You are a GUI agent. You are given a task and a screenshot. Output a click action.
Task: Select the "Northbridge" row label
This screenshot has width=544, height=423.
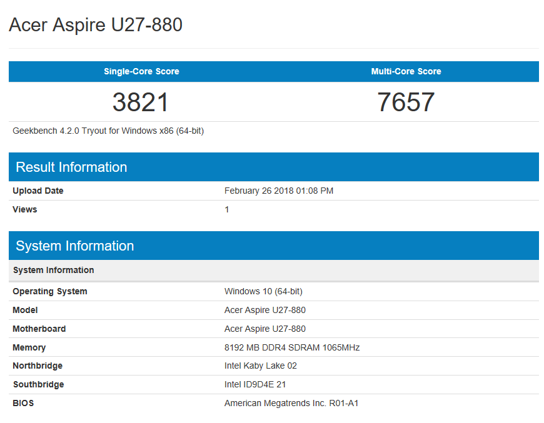38,366
